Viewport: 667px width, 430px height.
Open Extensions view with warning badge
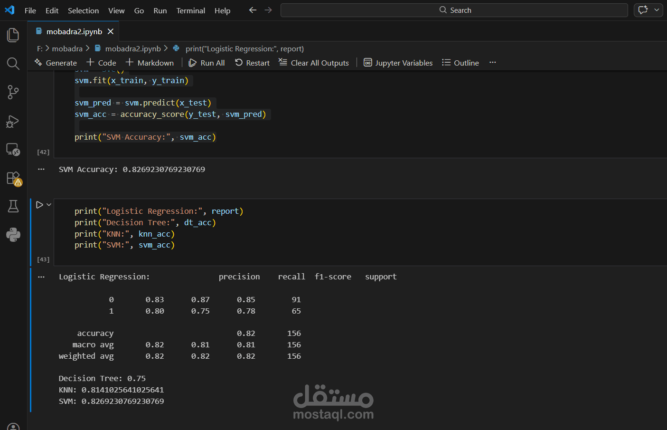click(14, 179)
